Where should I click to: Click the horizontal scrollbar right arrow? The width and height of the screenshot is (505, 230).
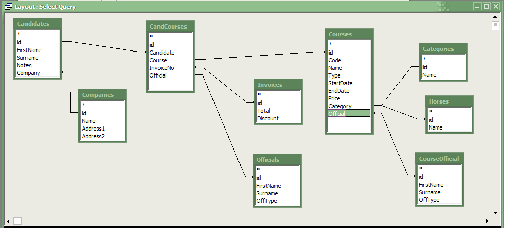pyautogui.click(x=487, y=221)
